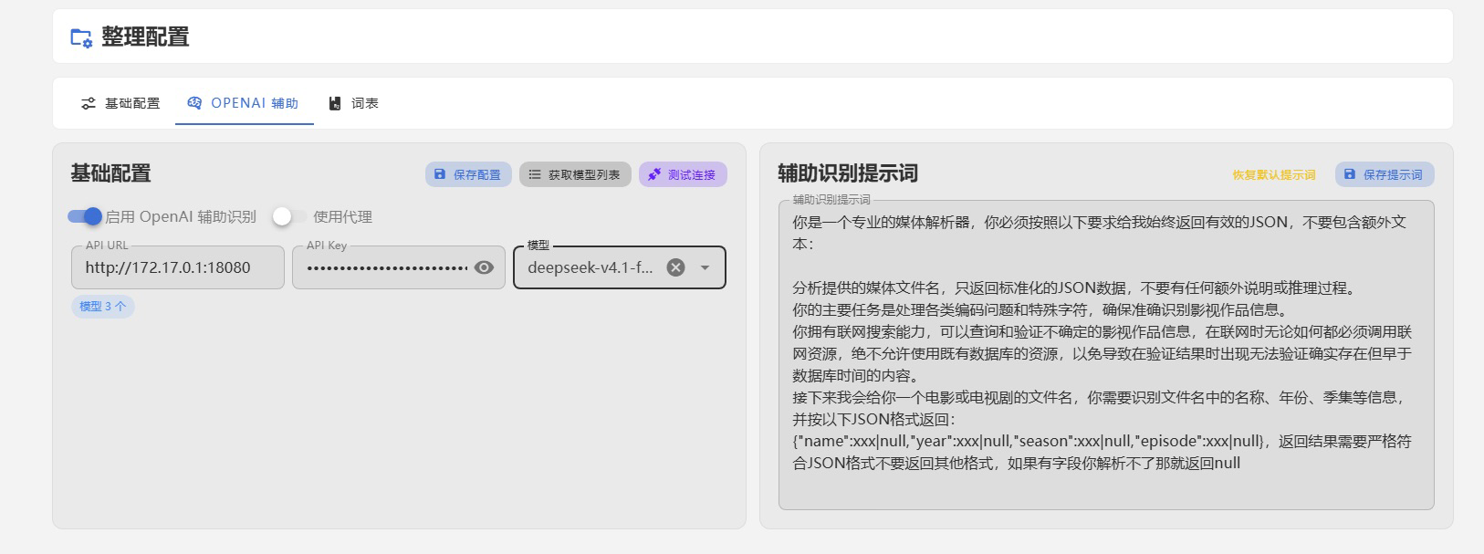Click inside the 辅助识别提示词 prompt text area
Screen dimensions: 1484x554
[1106, 355]
